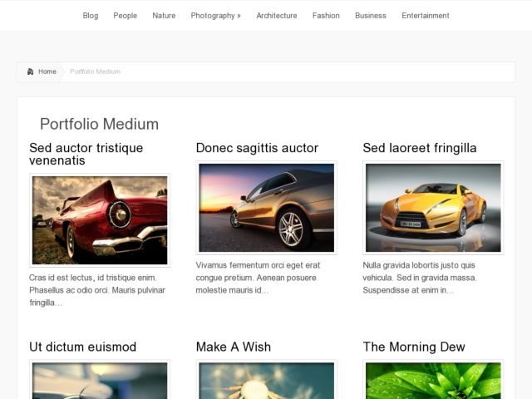Viewport: 532px width, 399px height.
Task: Open the Sed laoreet fringilla title
Action: click(x=420, y=148)
